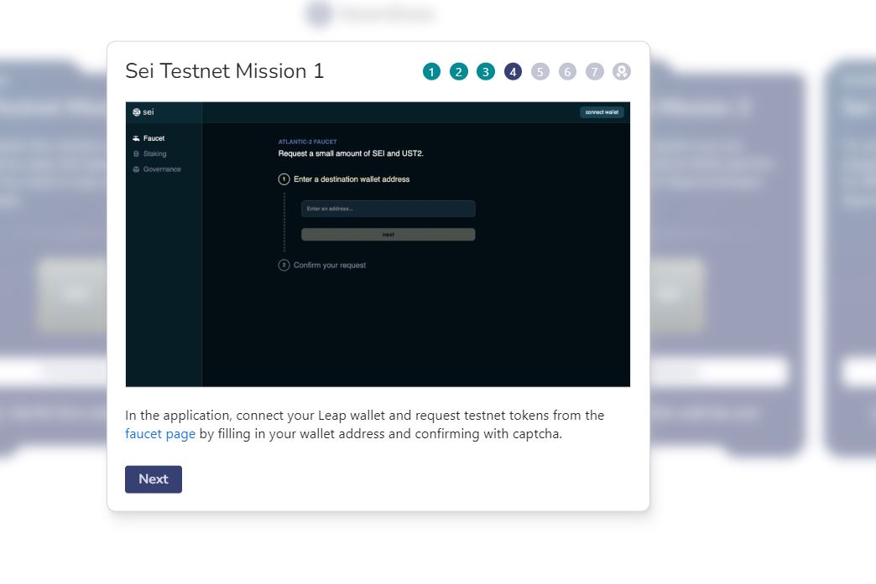
Task: Jump to step 5 indicator
Action: (x=540, y=71)
